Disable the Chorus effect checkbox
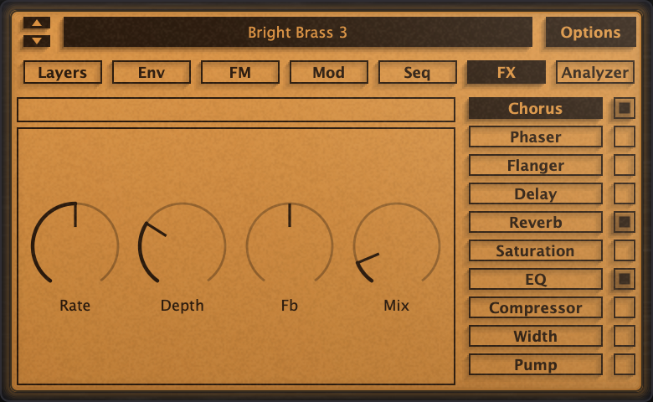653x402 pixels. click(624, 108)
